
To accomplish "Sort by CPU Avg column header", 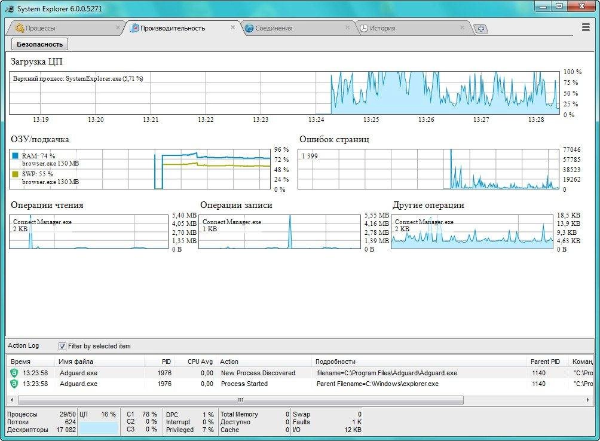I will coord(194,362).
